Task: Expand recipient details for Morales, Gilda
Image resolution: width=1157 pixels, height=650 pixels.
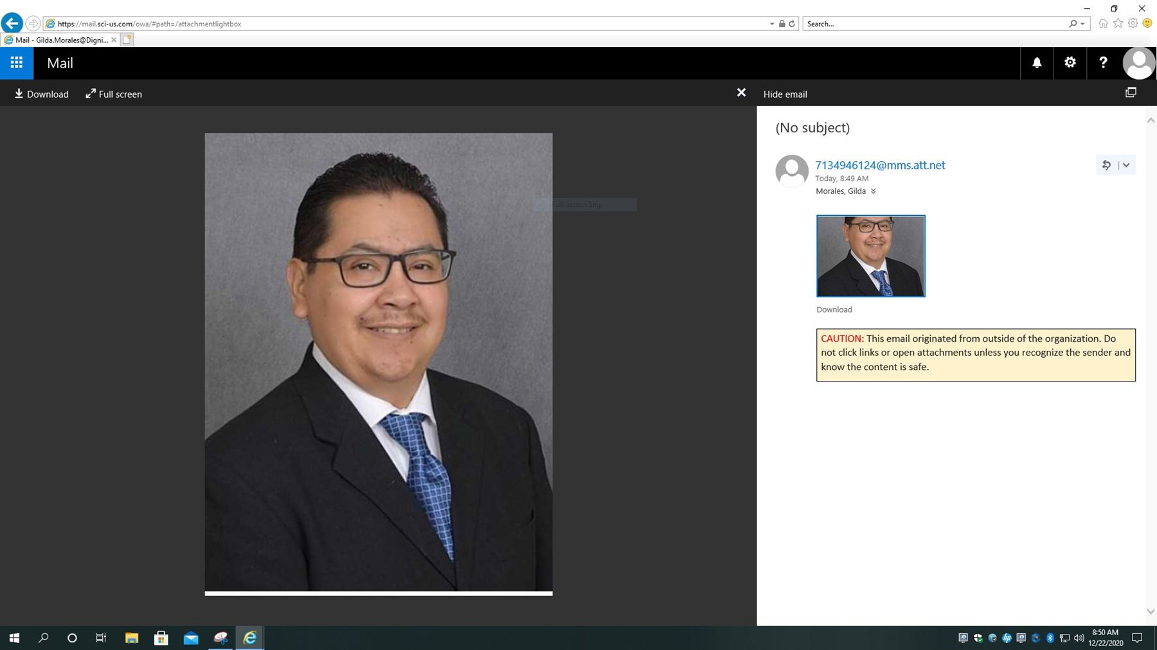Action: [x=874, y=191]
